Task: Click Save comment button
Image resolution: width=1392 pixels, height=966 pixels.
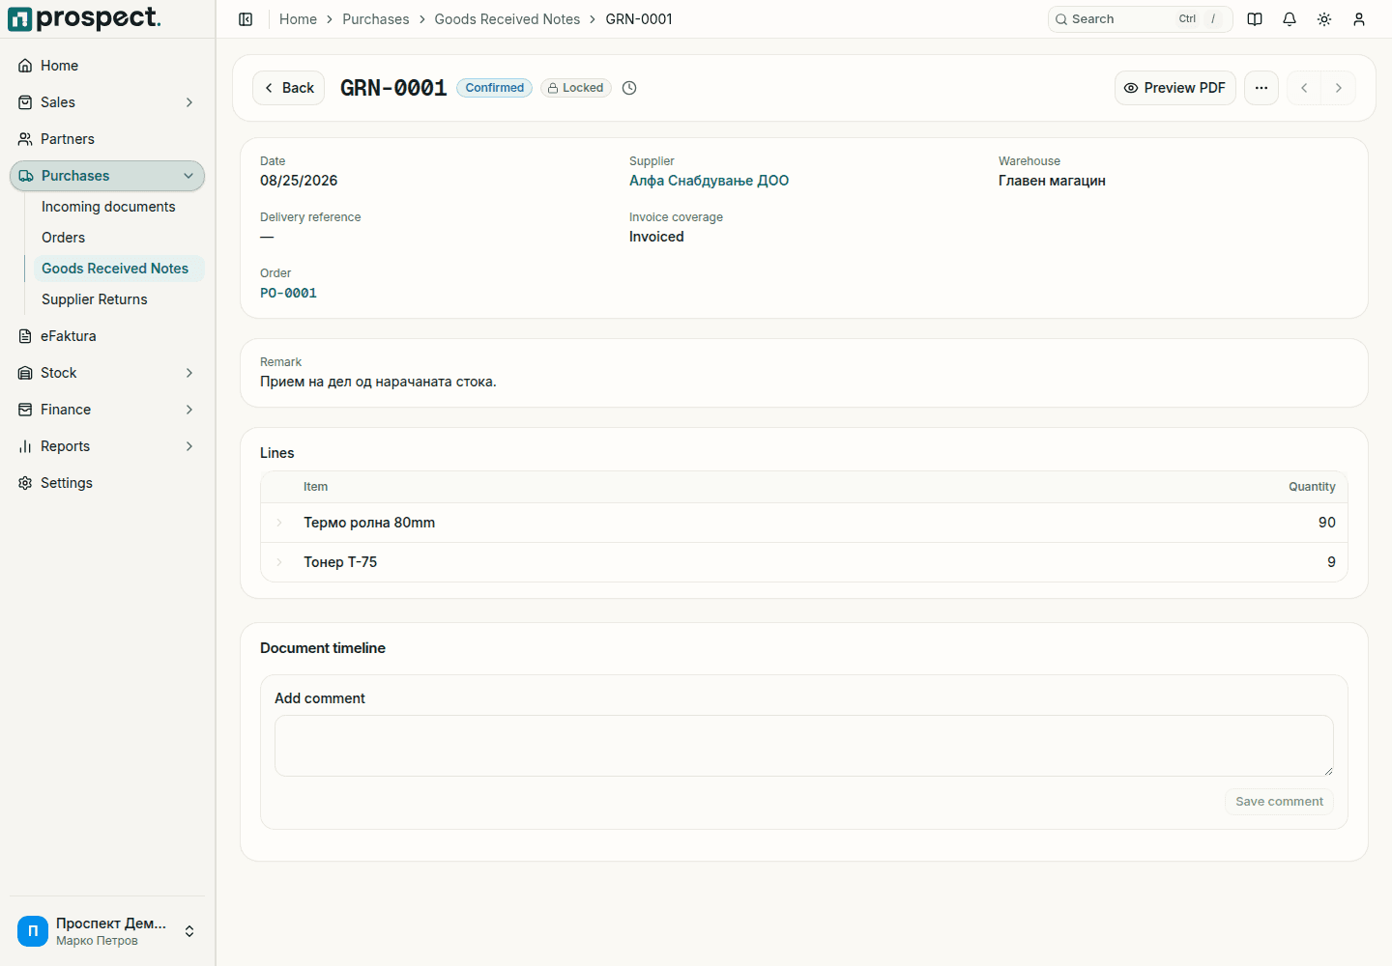Action: point(1279,802)
